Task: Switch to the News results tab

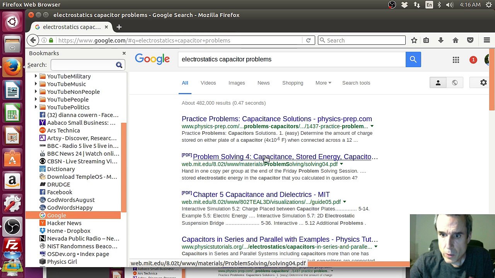Action: (263, 83)
